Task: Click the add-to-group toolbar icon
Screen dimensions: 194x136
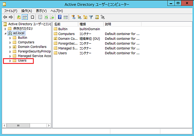Action: 103,17
